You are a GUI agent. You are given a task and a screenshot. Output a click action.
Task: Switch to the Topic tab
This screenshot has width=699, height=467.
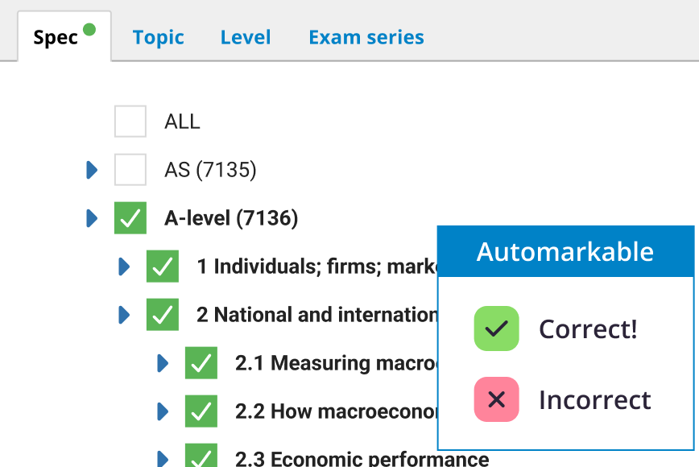tap(159, 38)
